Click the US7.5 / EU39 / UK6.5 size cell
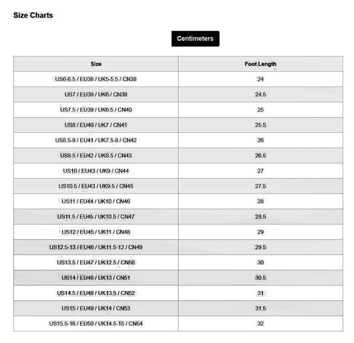This screenshot has width=354, height=343. [x=96, y=110]
